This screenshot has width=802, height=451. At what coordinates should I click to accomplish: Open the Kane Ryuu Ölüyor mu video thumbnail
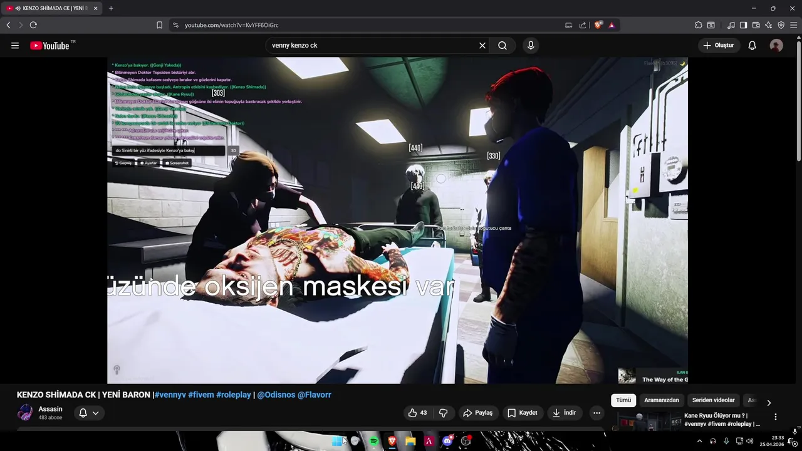[645, 421]
